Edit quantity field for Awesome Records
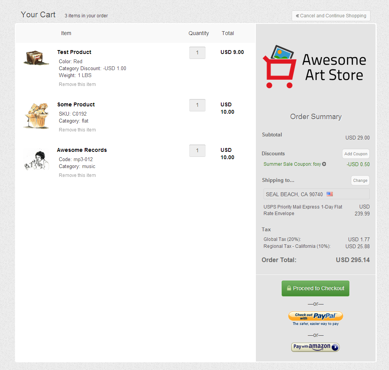Viewport: 389px width, 370px height. point(197,151)
